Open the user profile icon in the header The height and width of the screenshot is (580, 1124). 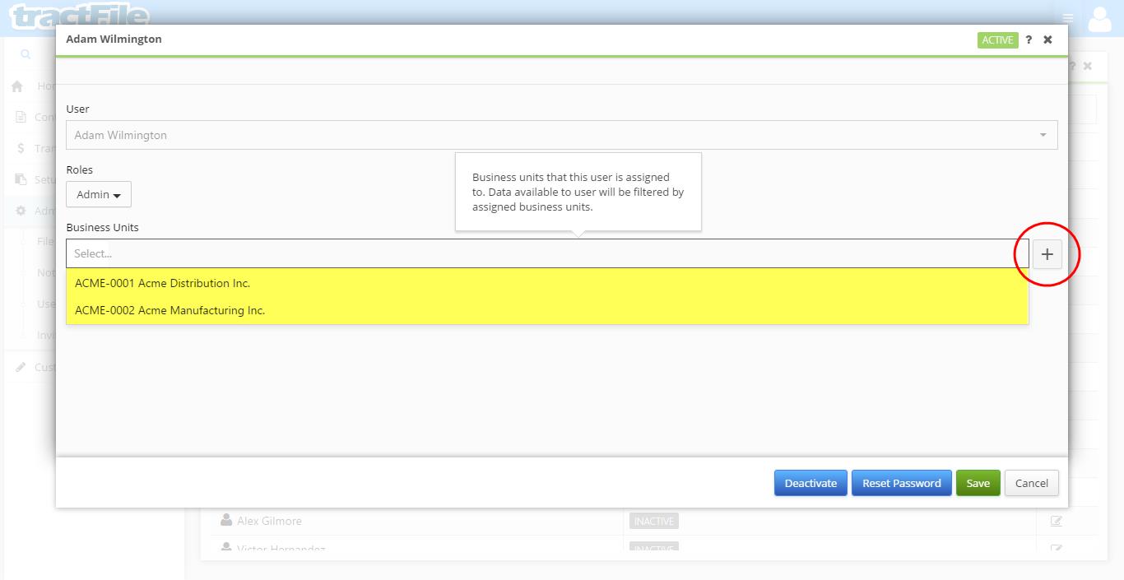(x=1100, y=18)
